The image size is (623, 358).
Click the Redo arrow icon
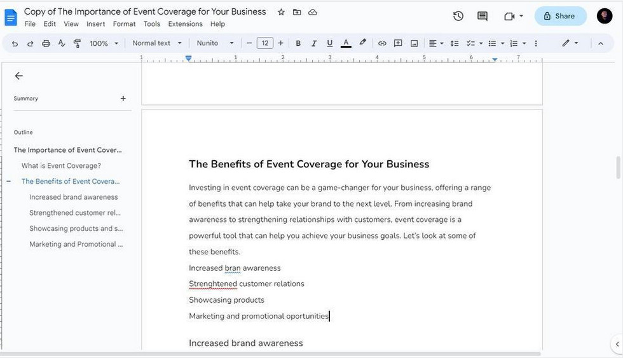31,43
